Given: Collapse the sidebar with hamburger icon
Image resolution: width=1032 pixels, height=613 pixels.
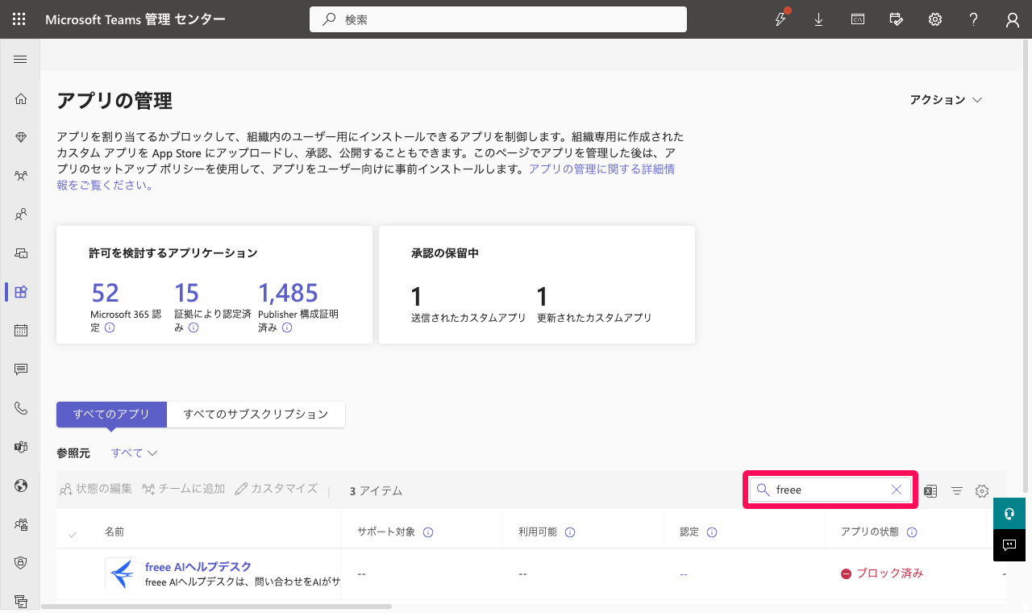Looking at the screenshot, I should (x=21, y=60).
